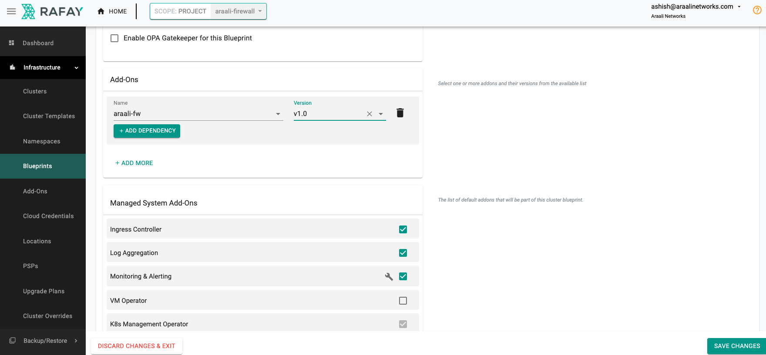766x355 pixels.
Task: Click the ashish@araalinetworks.com account name
Action: [692, 7]
